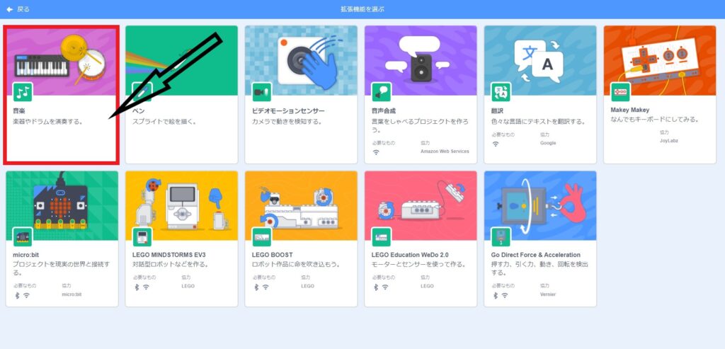Click micro:bit collaborator text
The height and width of the screenshot is (349, 725).
pyautogui.click(x=72, y=294)
